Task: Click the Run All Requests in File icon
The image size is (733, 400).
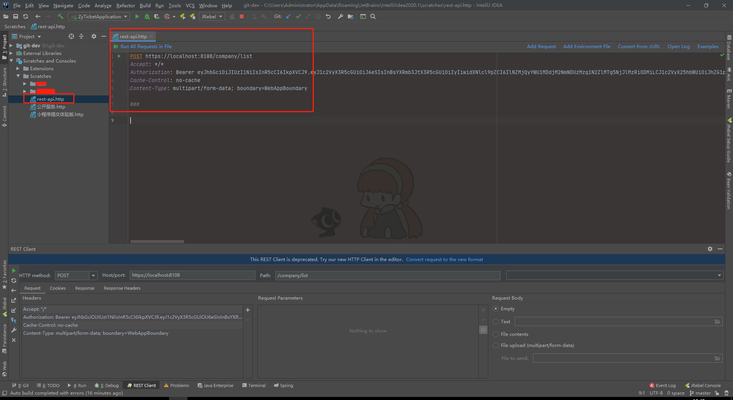Action: click(x=116, y=46)
